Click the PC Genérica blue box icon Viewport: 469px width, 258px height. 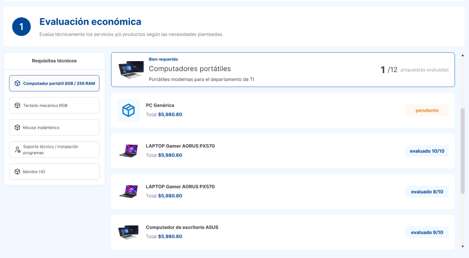tap(128, 110)
